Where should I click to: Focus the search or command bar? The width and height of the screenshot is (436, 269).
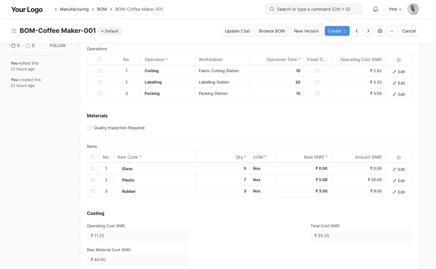point(313,9)
